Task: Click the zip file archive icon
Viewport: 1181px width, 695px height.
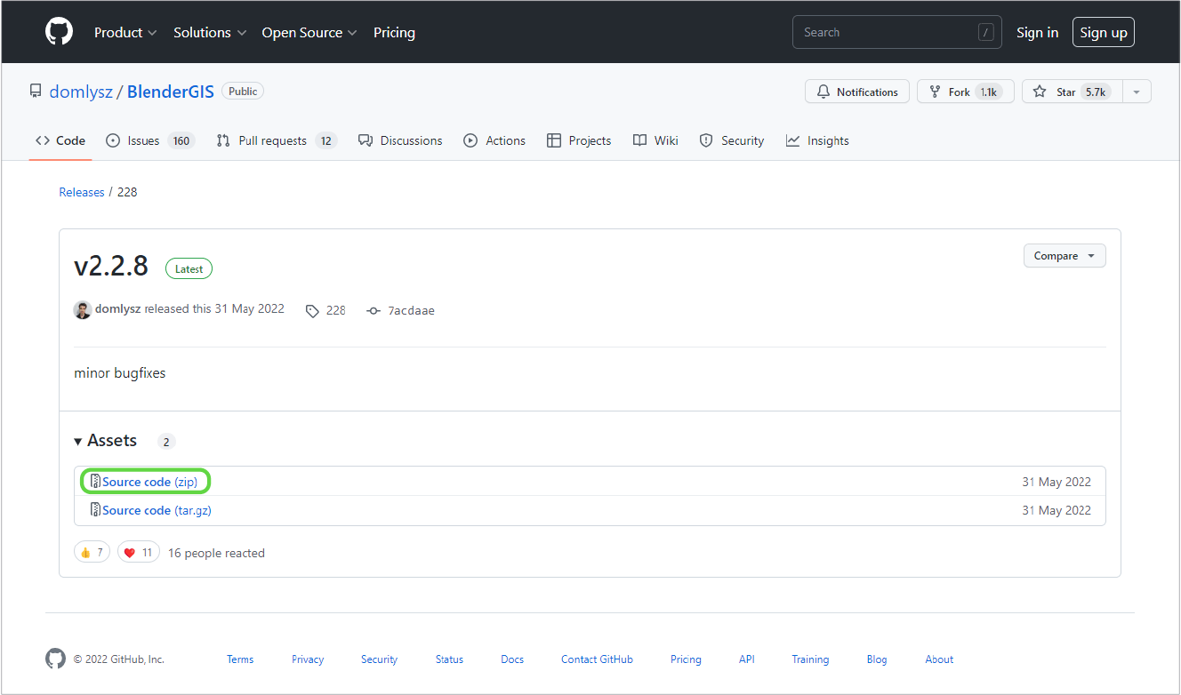Action: coord(95,482)
